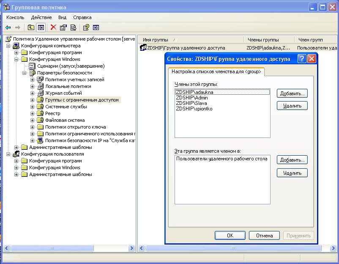This screenshot has height=264, width=339.
Task: Toggle the show/hide console tree icon
Action: [41, 27]
